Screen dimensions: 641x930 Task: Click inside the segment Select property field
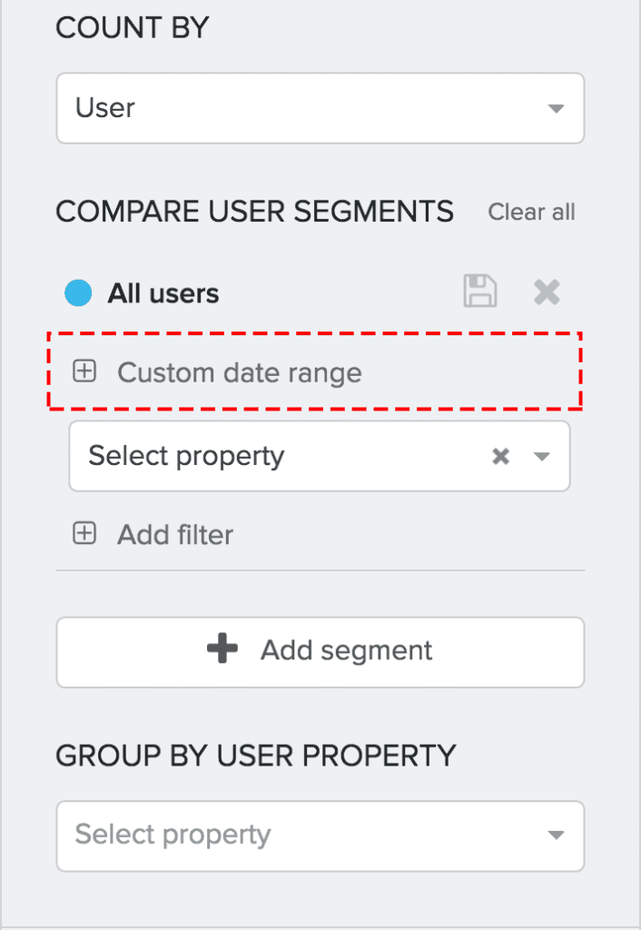[272, 456]
